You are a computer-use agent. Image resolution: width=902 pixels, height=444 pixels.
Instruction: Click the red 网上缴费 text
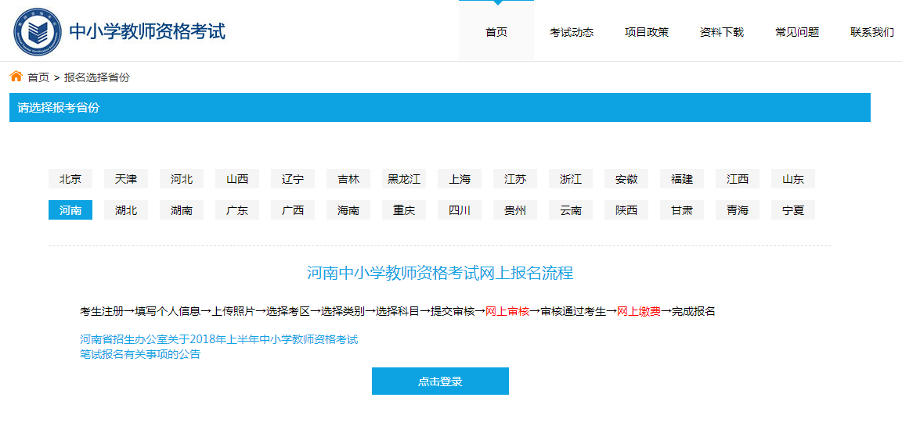pyautogui.click(x=639, y=312)
